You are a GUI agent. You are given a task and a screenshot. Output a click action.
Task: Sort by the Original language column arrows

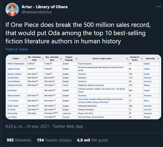point(76,59)
